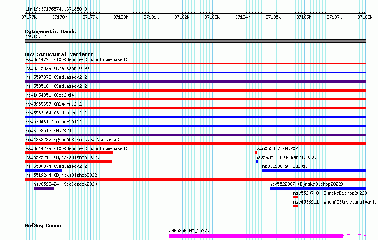Viewport: 378px width, 240px height.
Task: Open nsv6052317 (Wu2021) label
Action: click(x=279, y=148)
